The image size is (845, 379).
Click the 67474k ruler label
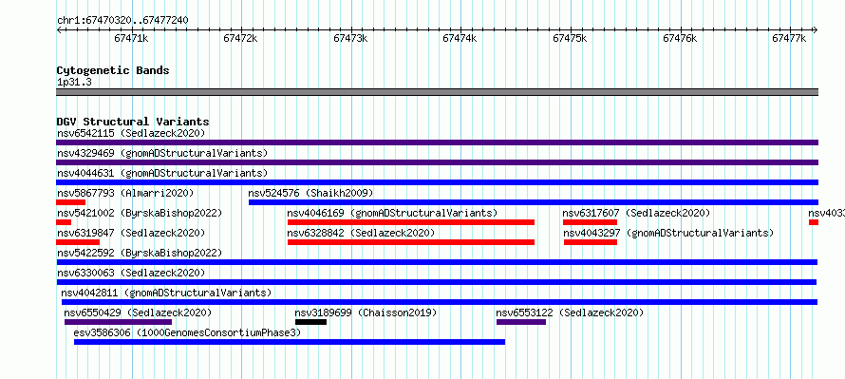click(460, 38)
